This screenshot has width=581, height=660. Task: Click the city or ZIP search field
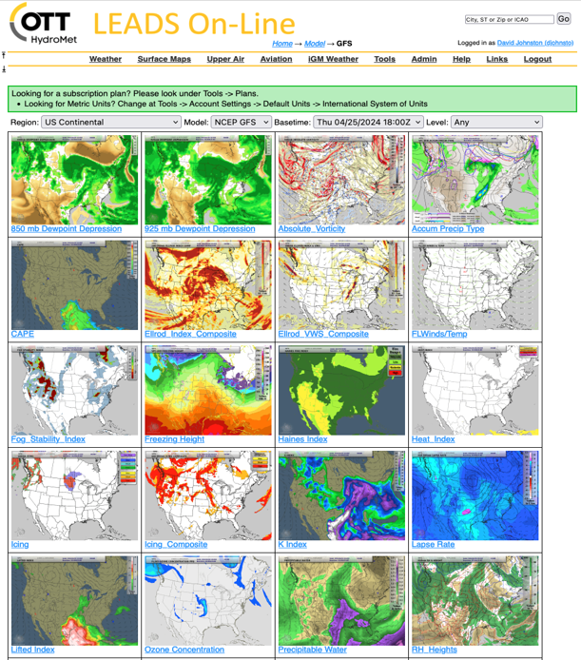coord(509,19)
